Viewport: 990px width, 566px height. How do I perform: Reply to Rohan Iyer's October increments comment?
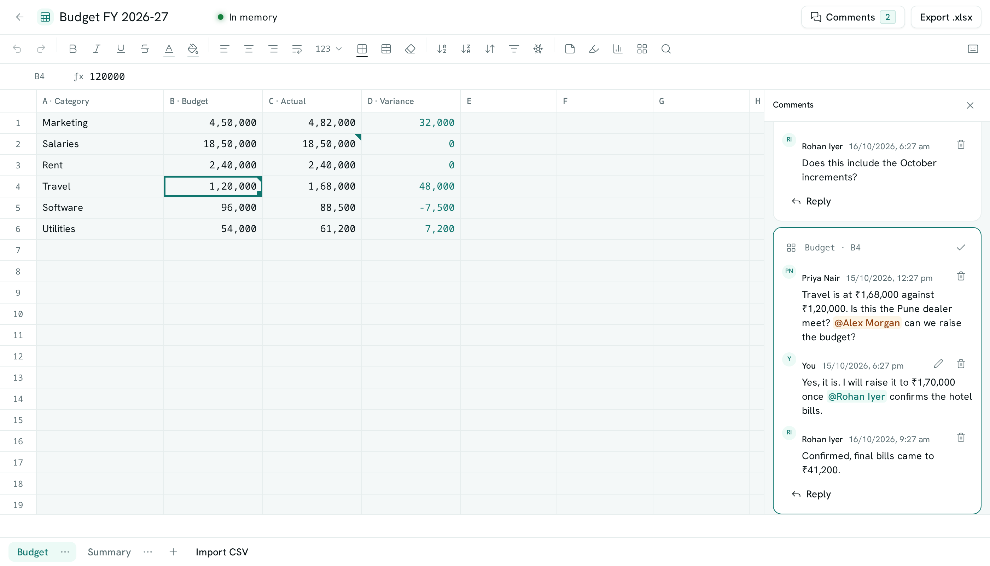point(811,201)
